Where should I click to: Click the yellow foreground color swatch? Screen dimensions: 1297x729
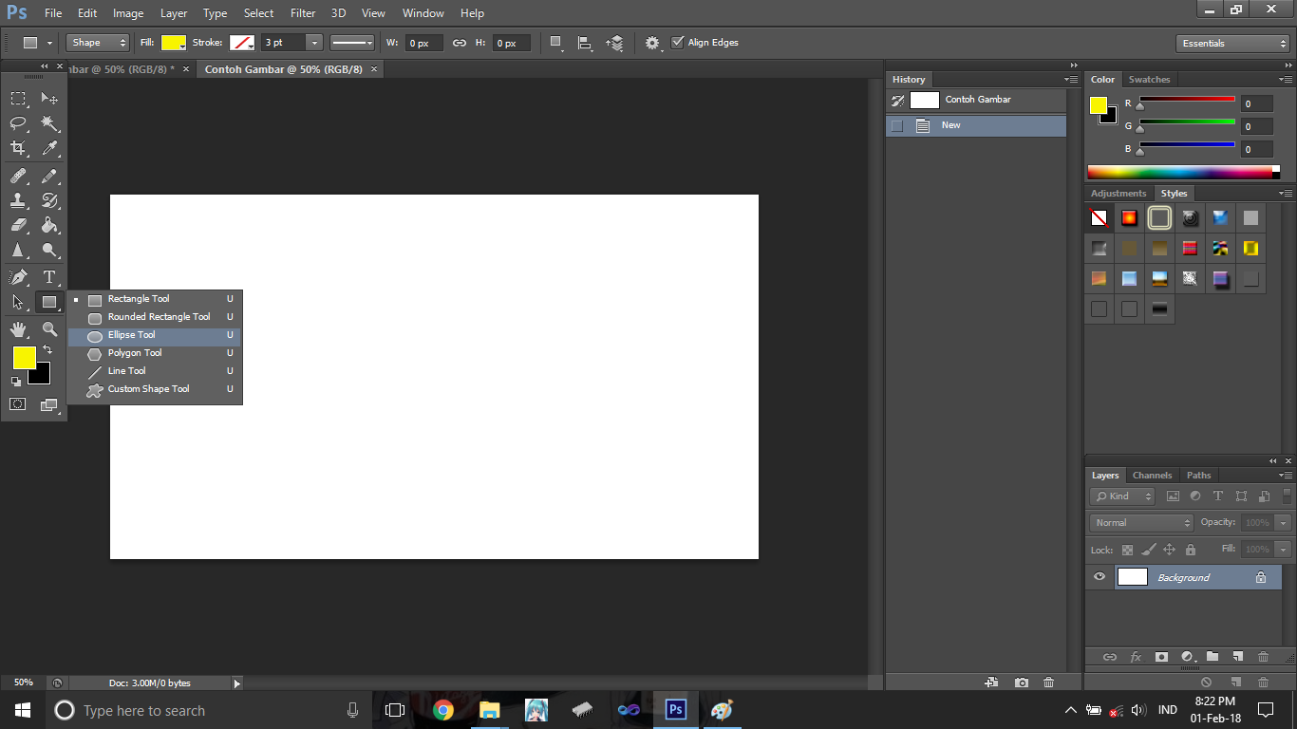tap(23, 358)
